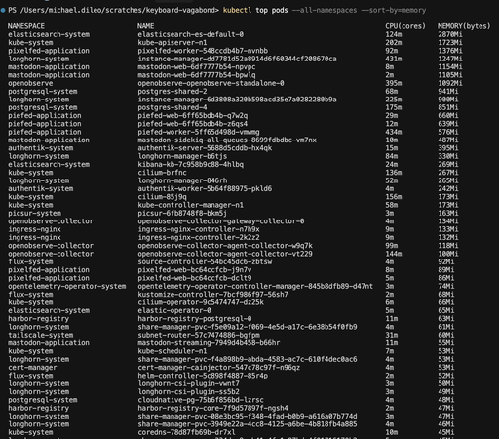Select harbor-registry-core pod name
The height and width of the screenshot is (439, 499).
coord(212,408)
